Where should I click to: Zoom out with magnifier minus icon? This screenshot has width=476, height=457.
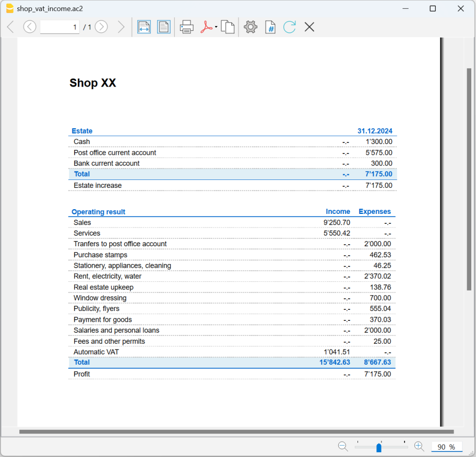tap(343, 447)
